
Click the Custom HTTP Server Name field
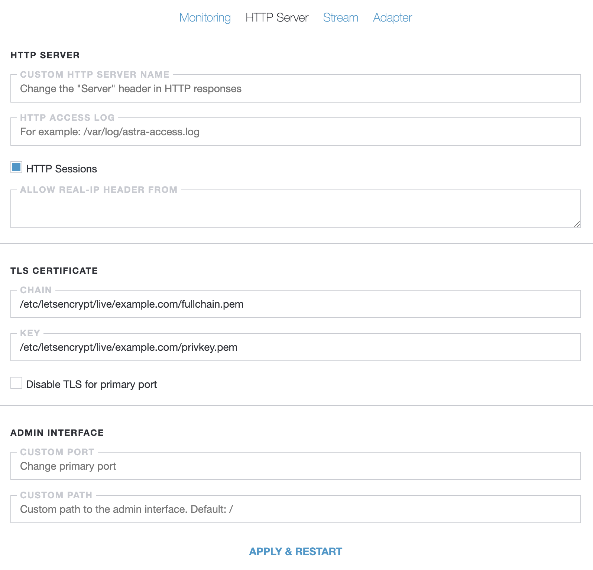(295, 89)
